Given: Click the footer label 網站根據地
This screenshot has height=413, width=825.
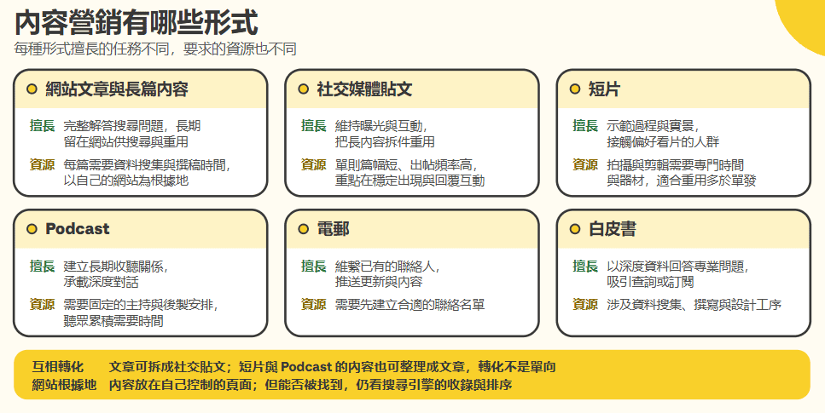Looking at the screenshot, I should (64, 385).
